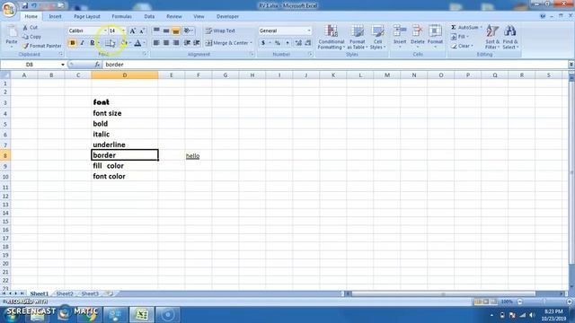Screen dimensions: 575x323
Task: Expand Merge & Center options arrow
Action: (252, 43)
